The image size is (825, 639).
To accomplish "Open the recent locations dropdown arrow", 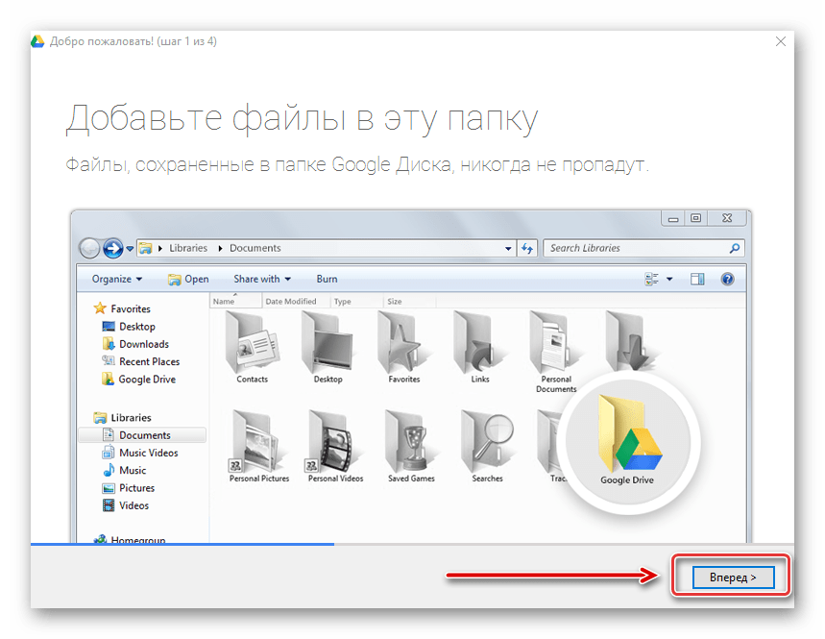I will tap(130, 249).
